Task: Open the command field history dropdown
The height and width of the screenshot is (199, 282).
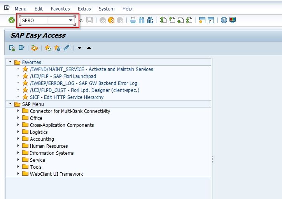Action: (x=71, y=20)
